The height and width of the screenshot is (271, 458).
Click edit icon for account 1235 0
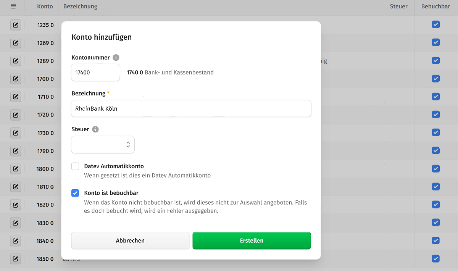tap(15, 25)
